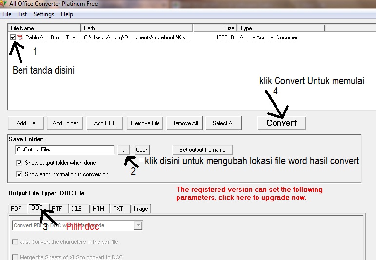
Task: Start conversion with the Convert button
Action: point(282,123)
